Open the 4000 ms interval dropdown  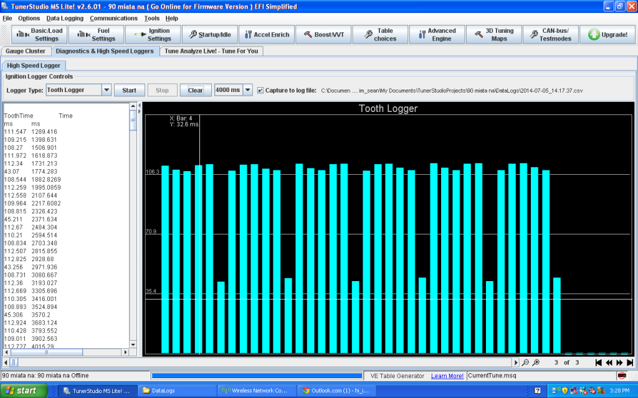pos(247,90)
